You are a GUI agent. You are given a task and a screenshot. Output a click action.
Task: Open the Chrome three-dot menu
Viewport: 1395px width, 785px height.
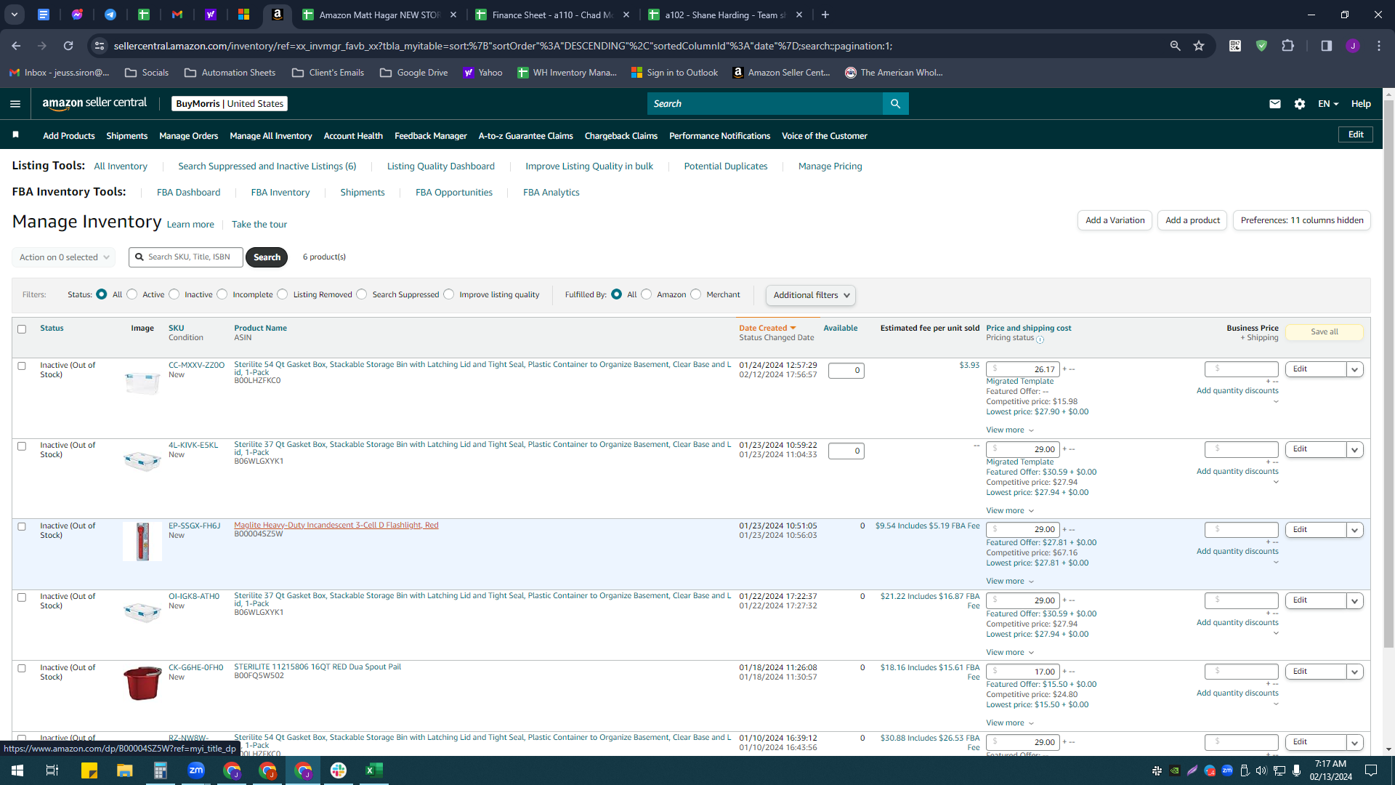(x=1379, y=46)
